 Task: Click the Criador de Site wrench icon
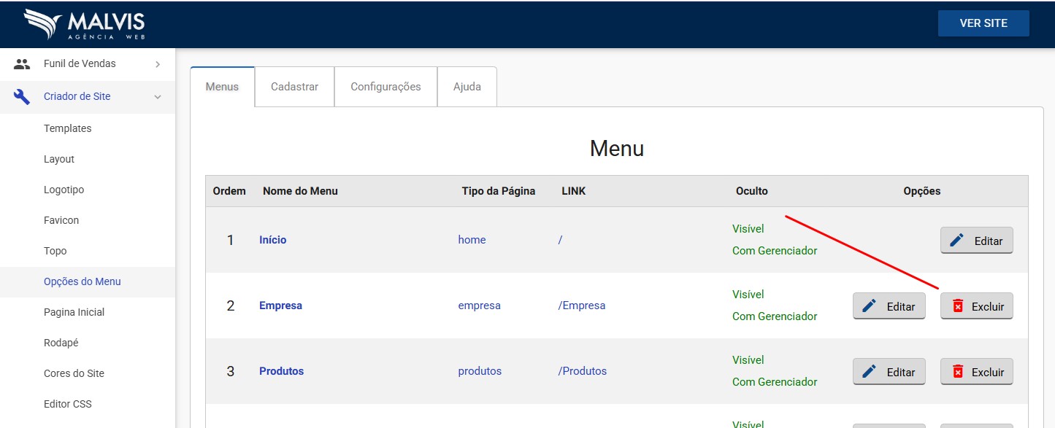point(22,97)
